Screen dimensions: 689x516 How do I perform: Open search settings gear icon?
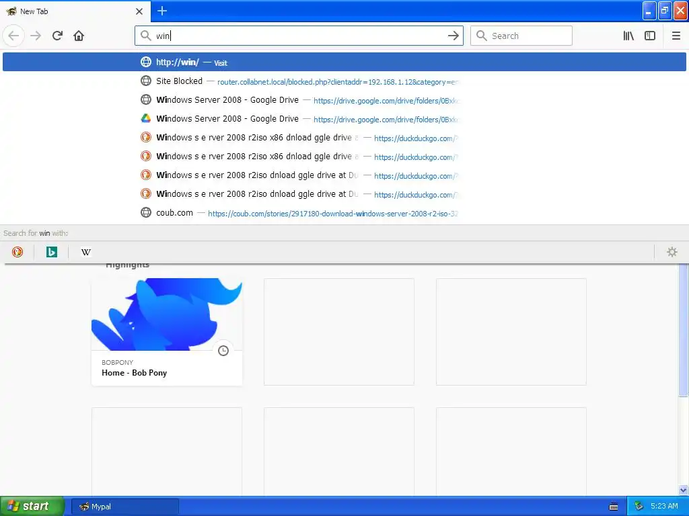672,252
